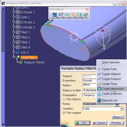The width and height of the screenshot is (127, 127).
Task: Collapse the EdgeFillet.1 tree node
Action: pos(13,57)
